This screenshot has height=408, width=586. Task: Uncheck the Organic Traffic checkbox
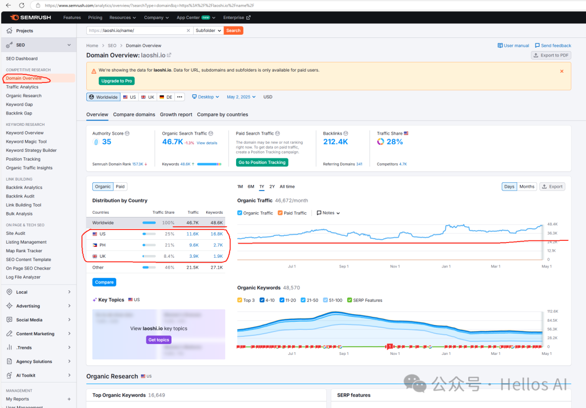(x=240, y=213)
